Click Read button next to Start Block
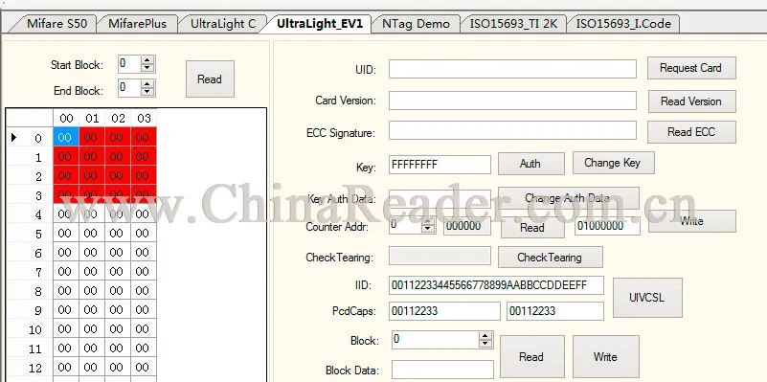 (x=210, y=79)
